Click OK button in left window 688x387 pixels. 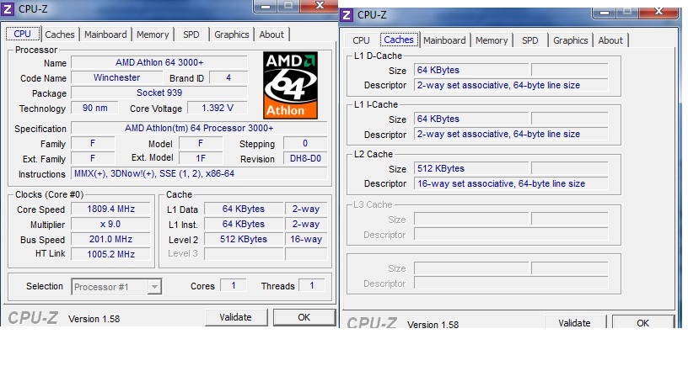tap(304, 317)
